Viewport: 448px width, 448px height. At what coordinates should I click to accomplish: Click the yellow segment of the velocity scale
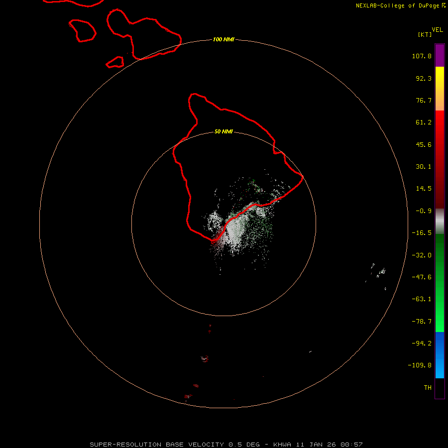(x=440, y=89)
